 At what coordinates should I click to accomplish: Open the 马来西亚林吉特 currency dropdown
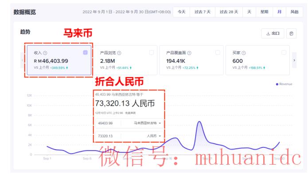pos(147,123)
